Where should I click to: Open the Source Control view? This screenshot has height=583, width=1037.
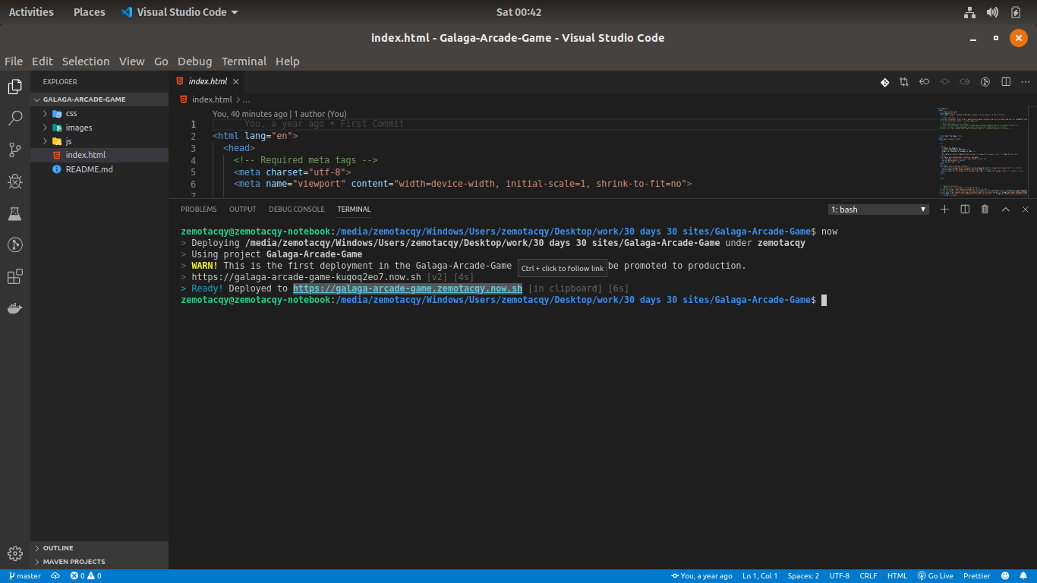tap(14, 150)
